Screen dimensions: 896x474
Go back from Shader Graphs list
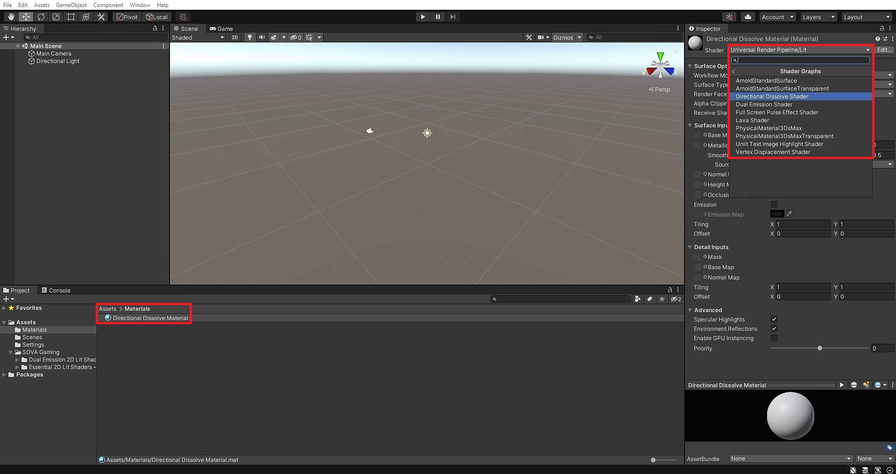(734, 71)
